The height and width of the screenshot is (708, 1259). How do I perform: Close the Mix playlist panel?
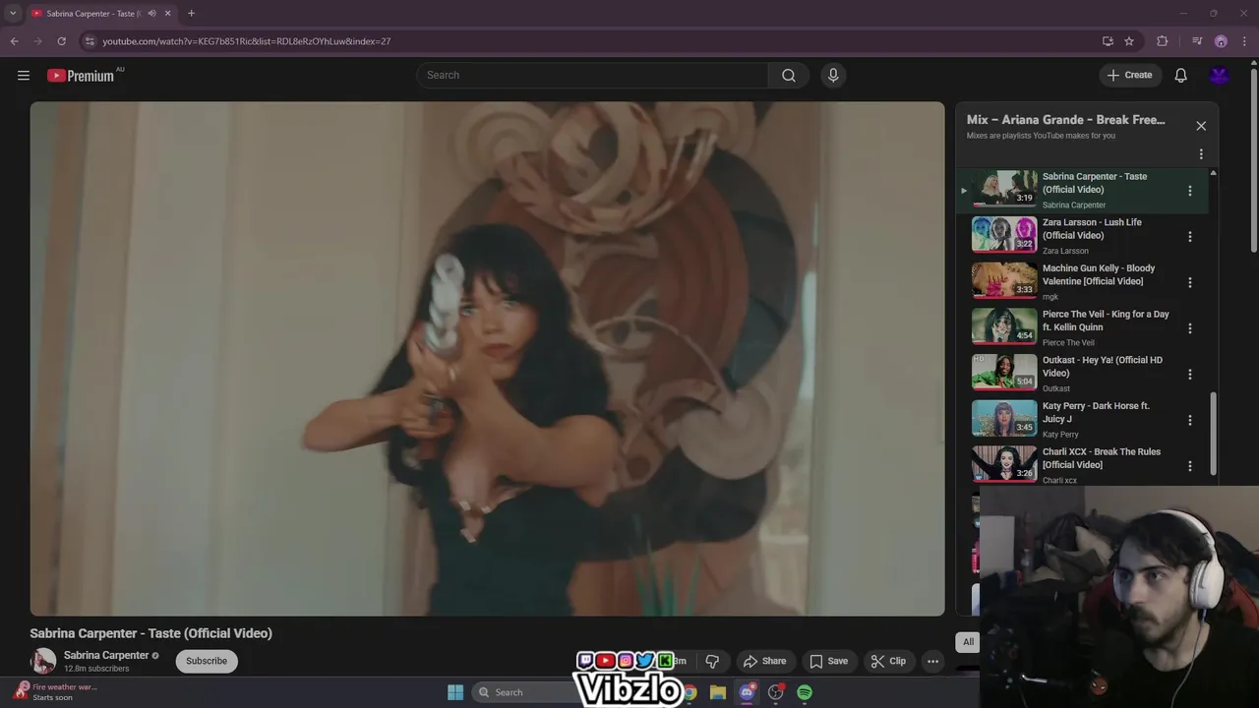[x=1201, y=126]
